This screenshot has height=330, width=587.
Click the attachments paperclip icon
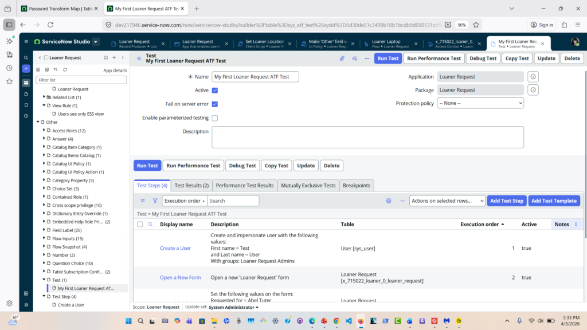tap(342, 58)
